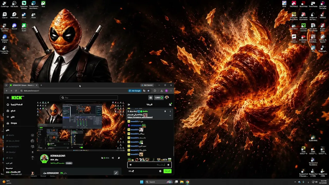Open the Steam desktop icon
The width and height of the screenshot is (329, 185).
(24, 15)
